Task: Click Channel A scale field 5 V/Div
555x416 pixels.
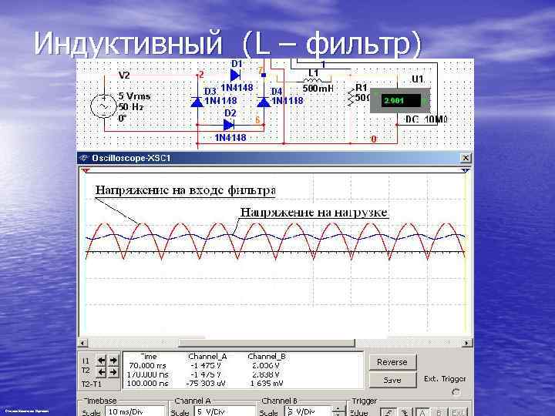Action: pyautogui.click(x=224, y=411)
